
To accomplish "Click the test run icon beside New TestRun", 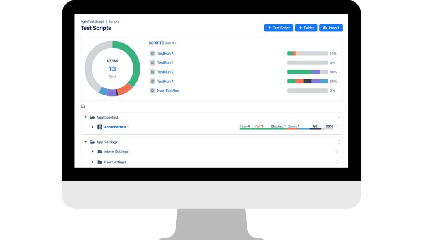I will [152, 90].
